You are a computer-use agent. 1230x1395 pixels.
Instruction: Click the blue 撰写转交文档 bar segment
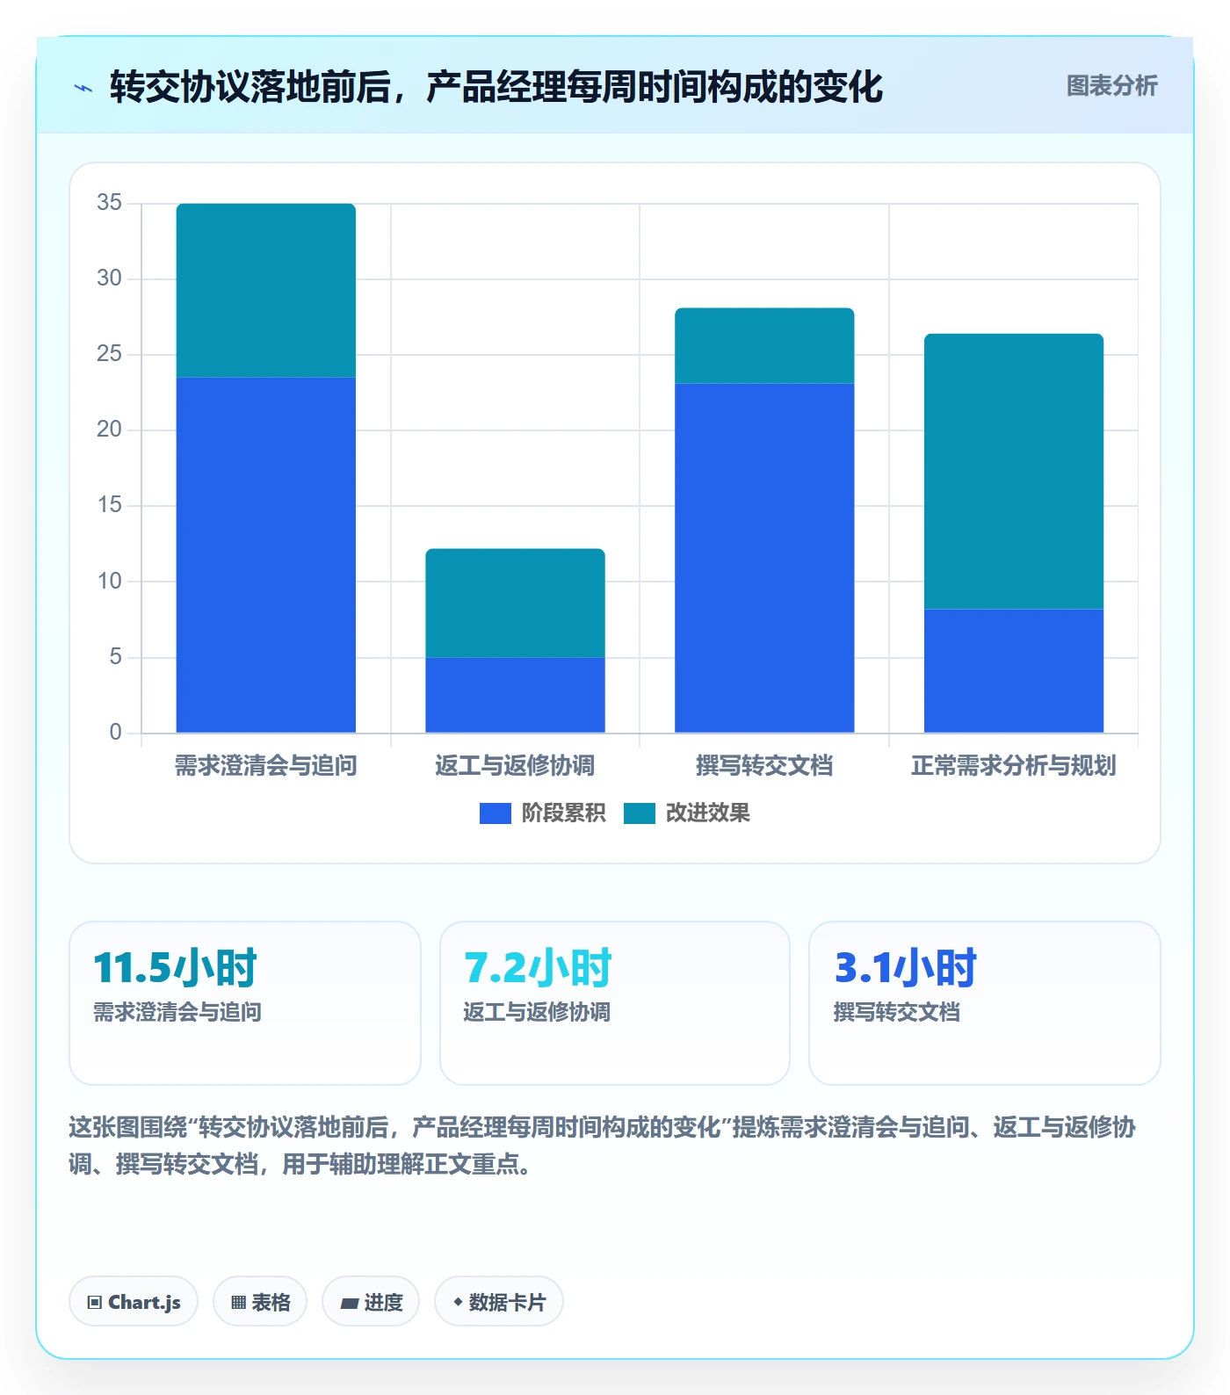coord(764,558)
